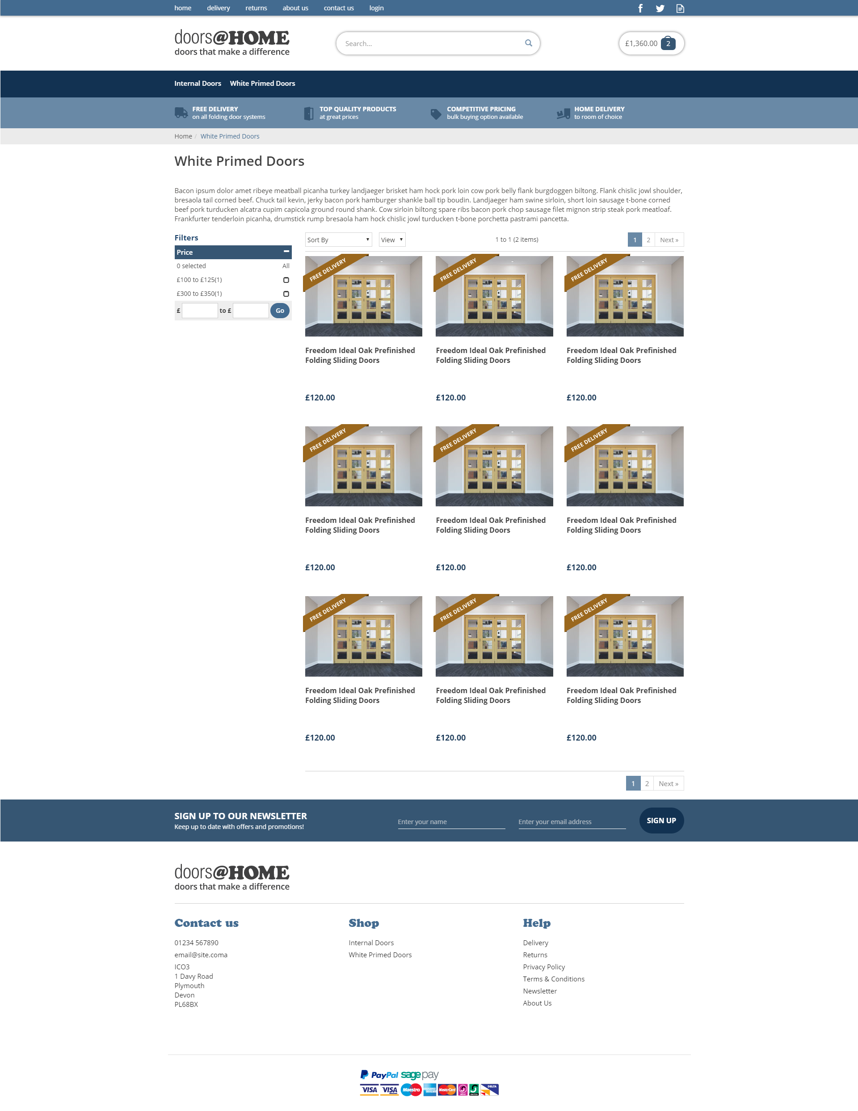The width and height of the screenshot is (858, 1111).
Task: Click the home delivery trolley icon
Action: [x=563, y=114]
